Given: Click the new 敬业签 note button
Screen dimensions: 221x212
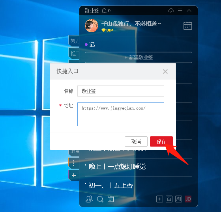Looking at the screenshot, I should coord(139,58).
